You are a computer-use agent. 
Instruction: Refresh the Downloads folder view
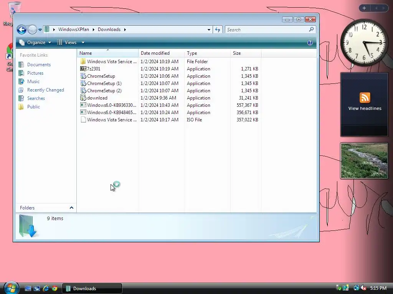point(218,30)
